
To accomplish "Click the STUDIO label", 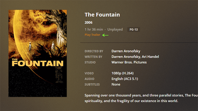I will pyautogui.click(x=90, y=62).
